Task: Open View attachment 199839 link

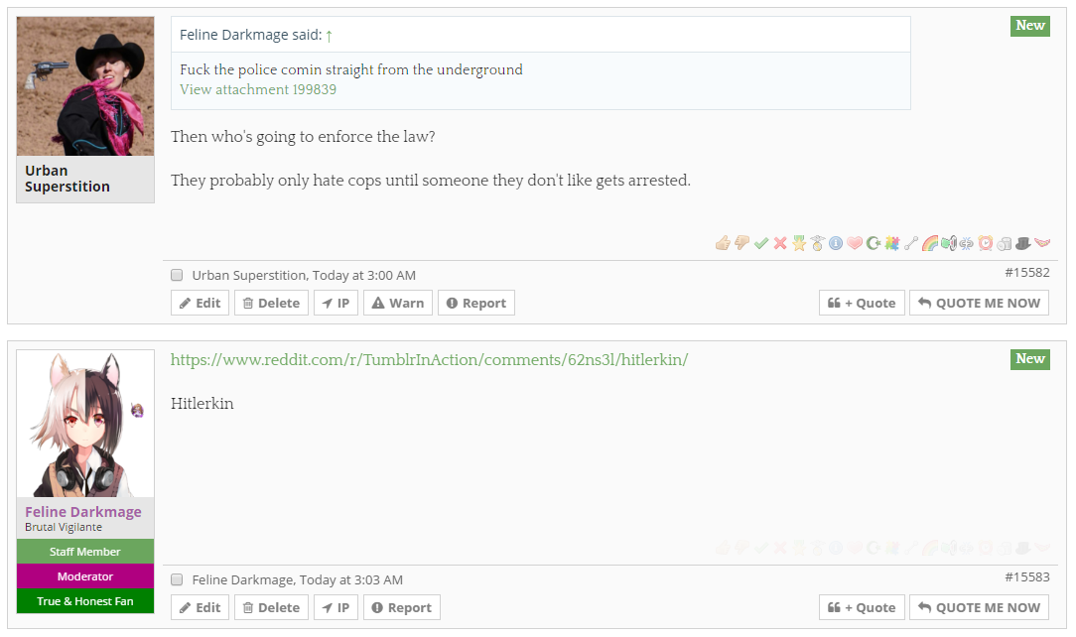Action: pos(258,90)
